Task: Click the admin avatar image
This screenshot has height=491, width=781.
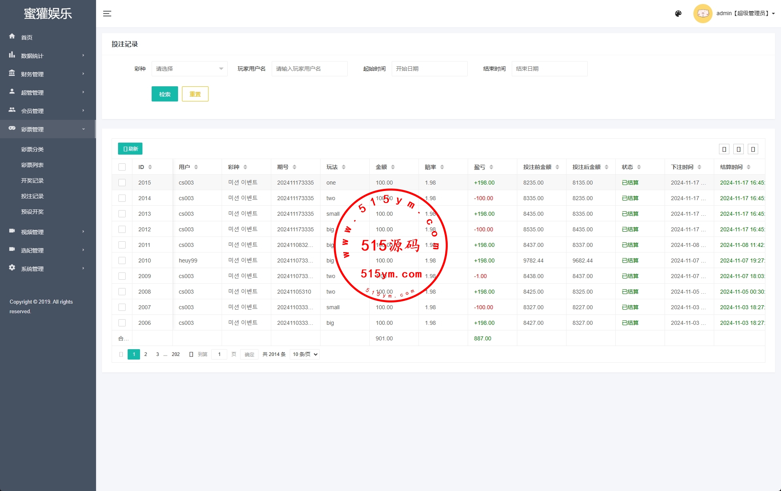Action: 703,14
